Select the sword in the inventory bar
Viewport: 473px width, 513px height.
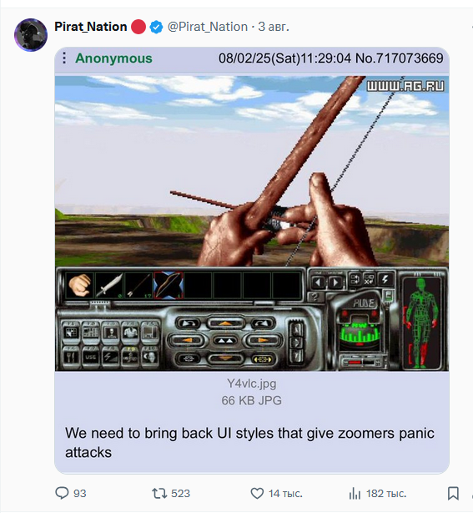pos(109,285)
